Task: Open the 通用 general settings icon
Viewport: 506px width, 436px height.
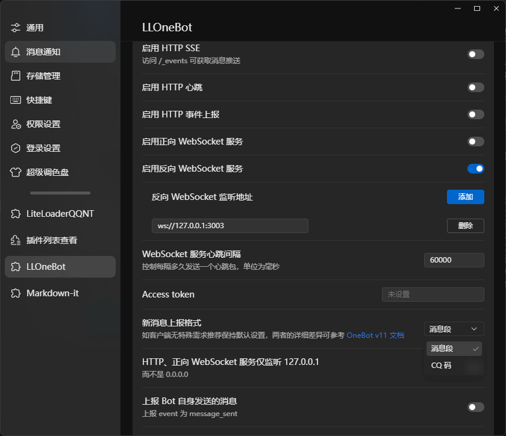Action: coord(16,28)
